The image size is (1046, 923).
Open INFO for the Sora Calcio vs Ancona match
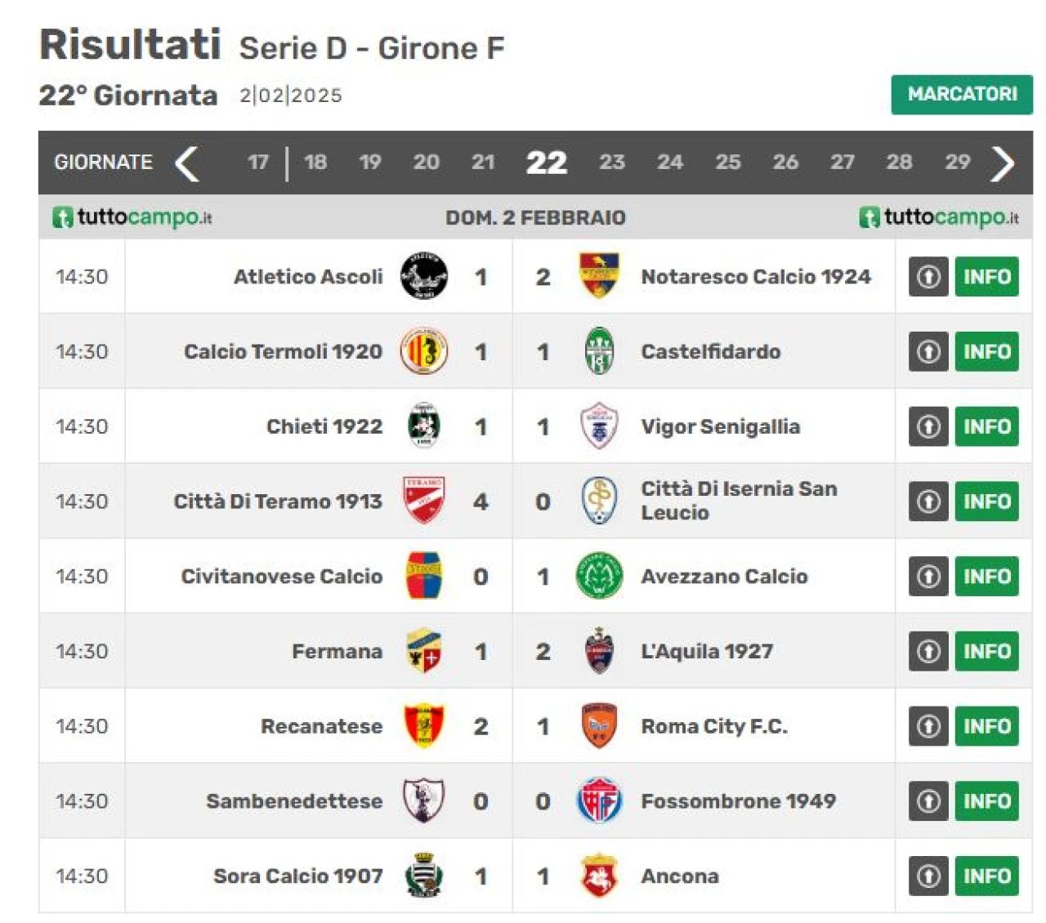coord(987,876)
